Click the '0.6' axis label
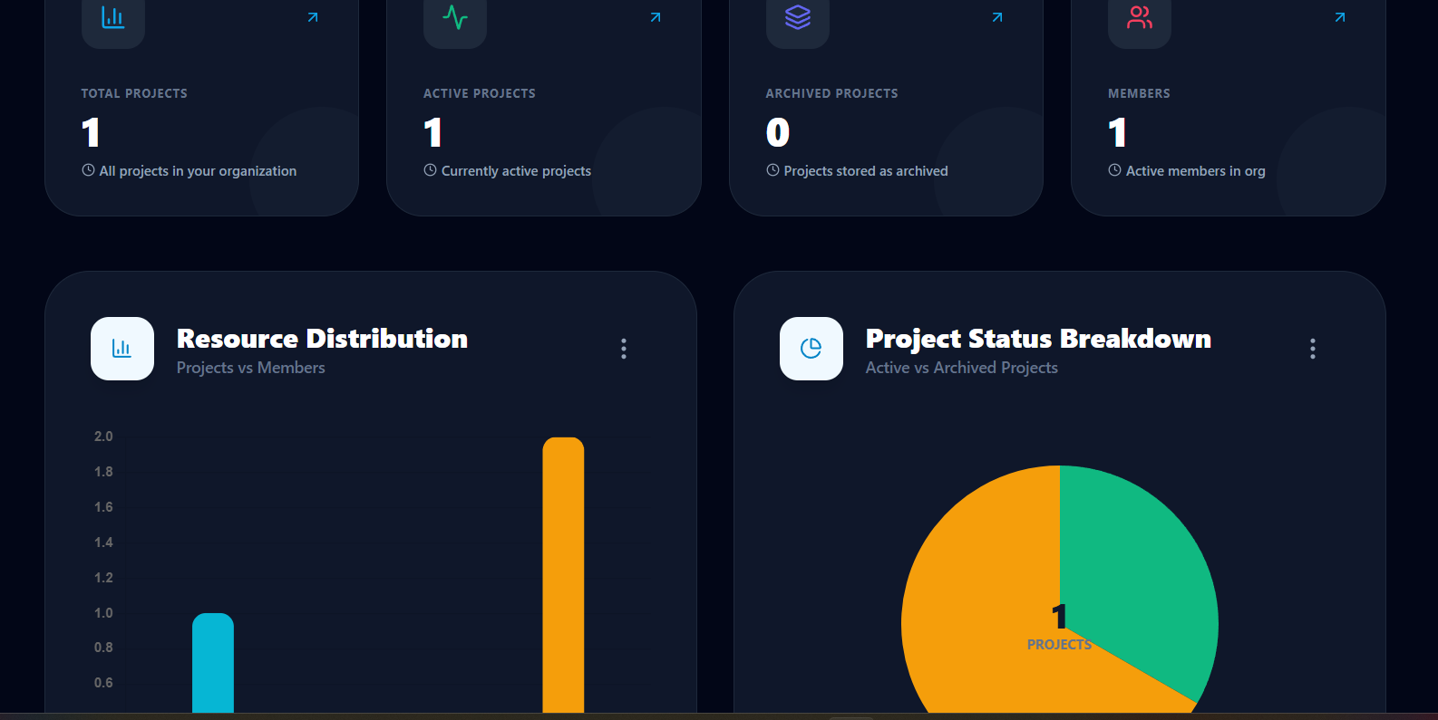The width and height of the screenshot is (1438, 720). point(103,683)
